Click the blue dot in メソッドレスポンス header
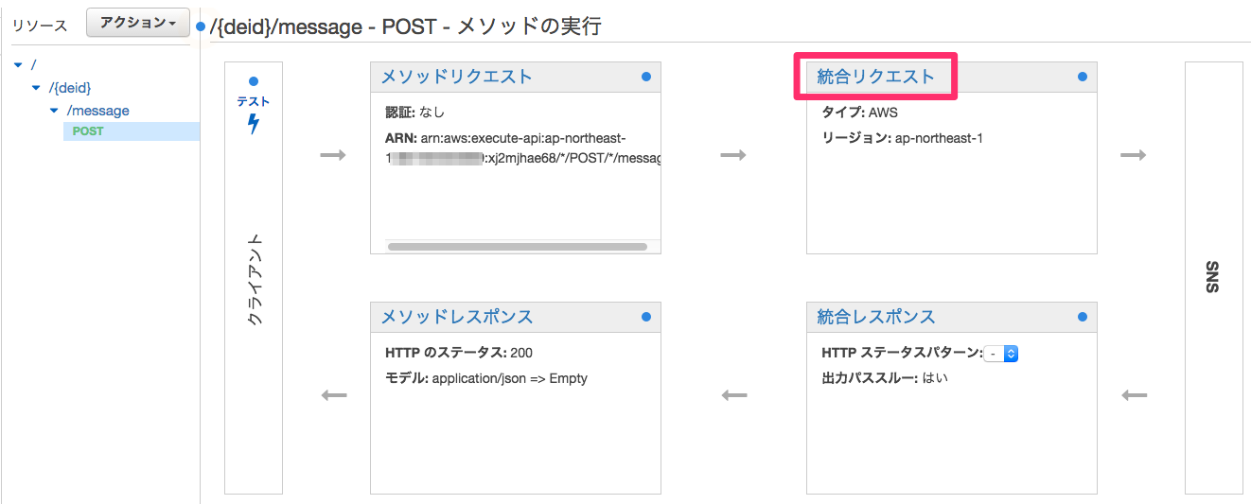This screenshot has width=1251, height=504. tap(646, 317)
